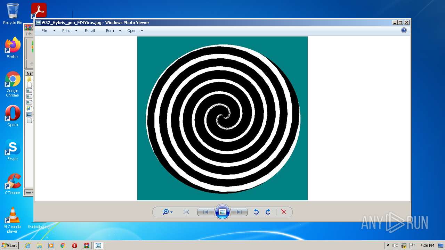Click the E-mail menu item
445x250 pixels.
(x=90, y=31)
